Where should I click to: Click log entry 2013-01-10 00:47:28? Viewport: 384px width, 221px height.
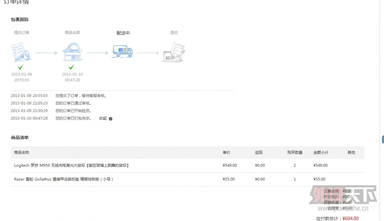[x=29, y=118]
